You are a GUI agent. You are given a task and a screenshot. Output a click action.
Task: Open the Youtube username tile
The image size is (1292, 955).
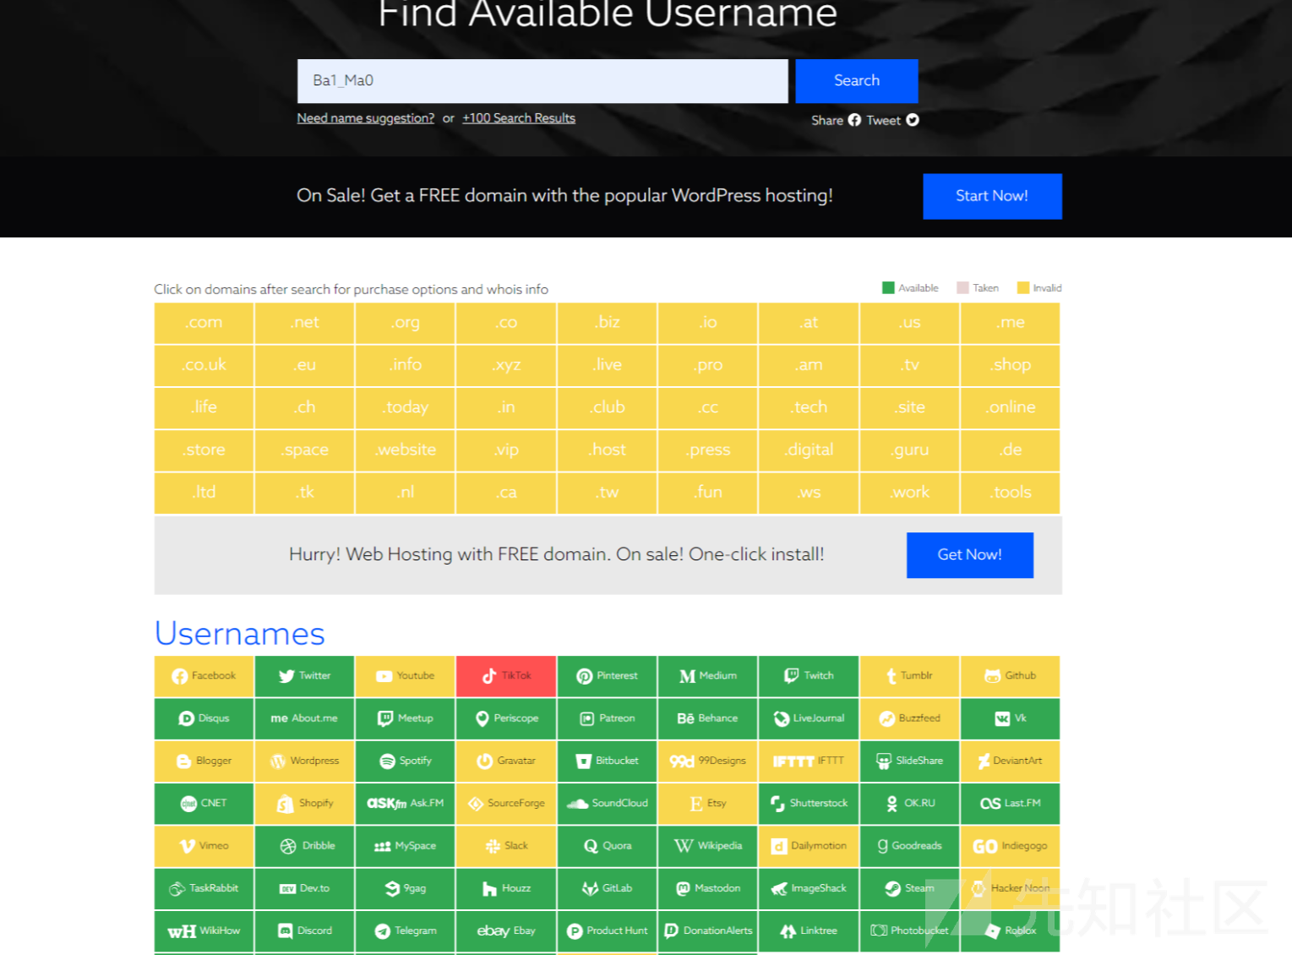[x=406, y=676]
